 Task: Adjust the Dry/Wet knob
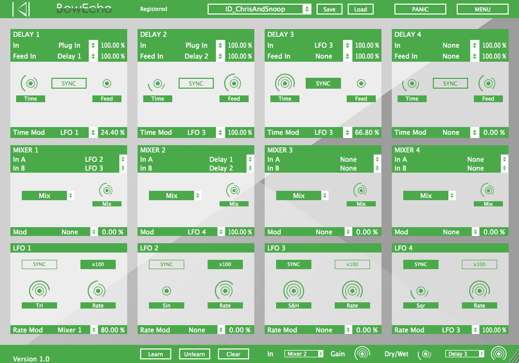point(425,354)
